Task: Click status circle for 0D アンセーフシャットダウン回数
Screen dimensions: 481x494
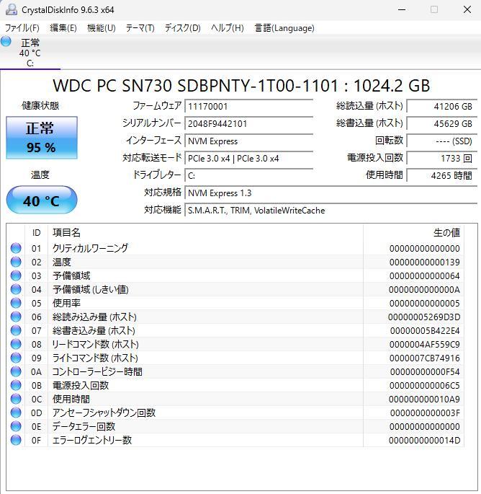Action: coord(16,413)
